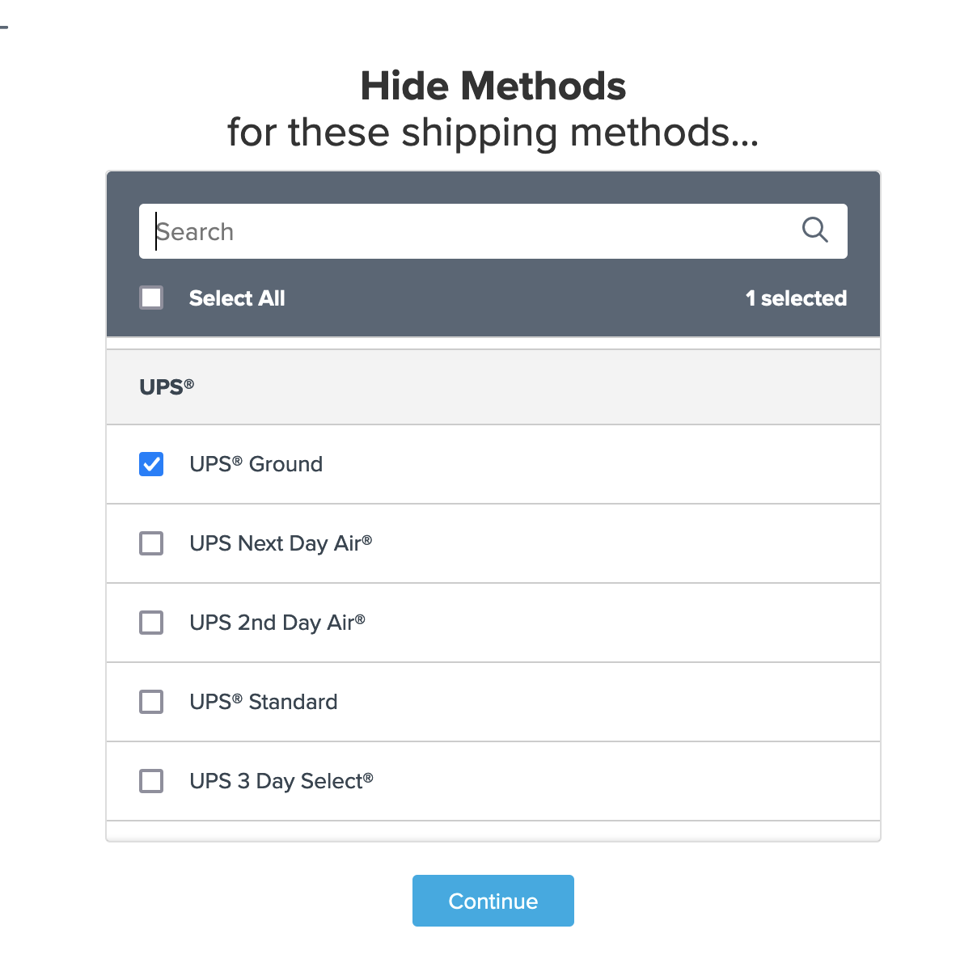Focus the Search text field
Viewport: 977px width, 967px height.
(x=469, y=232)
